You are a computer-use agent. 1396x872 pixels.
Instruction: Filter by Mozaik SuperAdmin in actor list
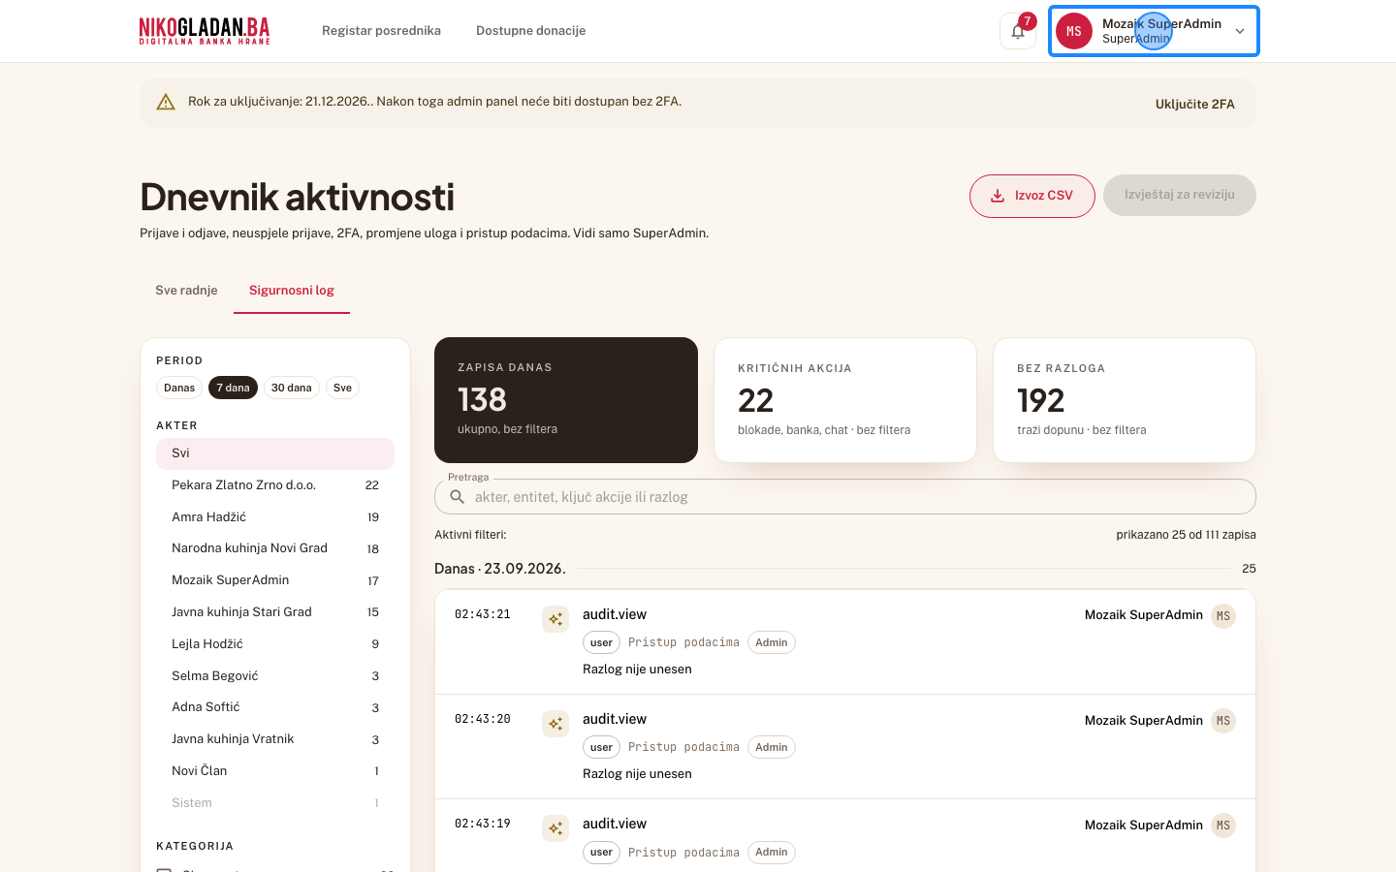[275, 580]
